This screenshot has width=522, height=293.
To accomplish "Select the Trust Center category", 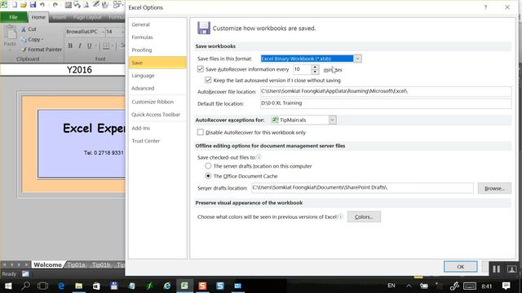I will (x=157, y=141).
